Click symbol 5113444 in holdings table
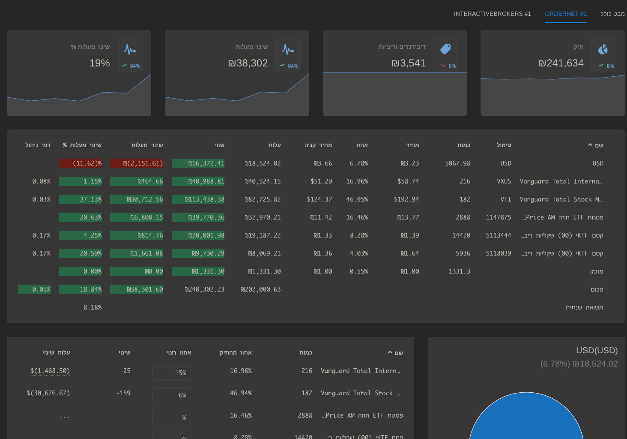 click(499, 235)
